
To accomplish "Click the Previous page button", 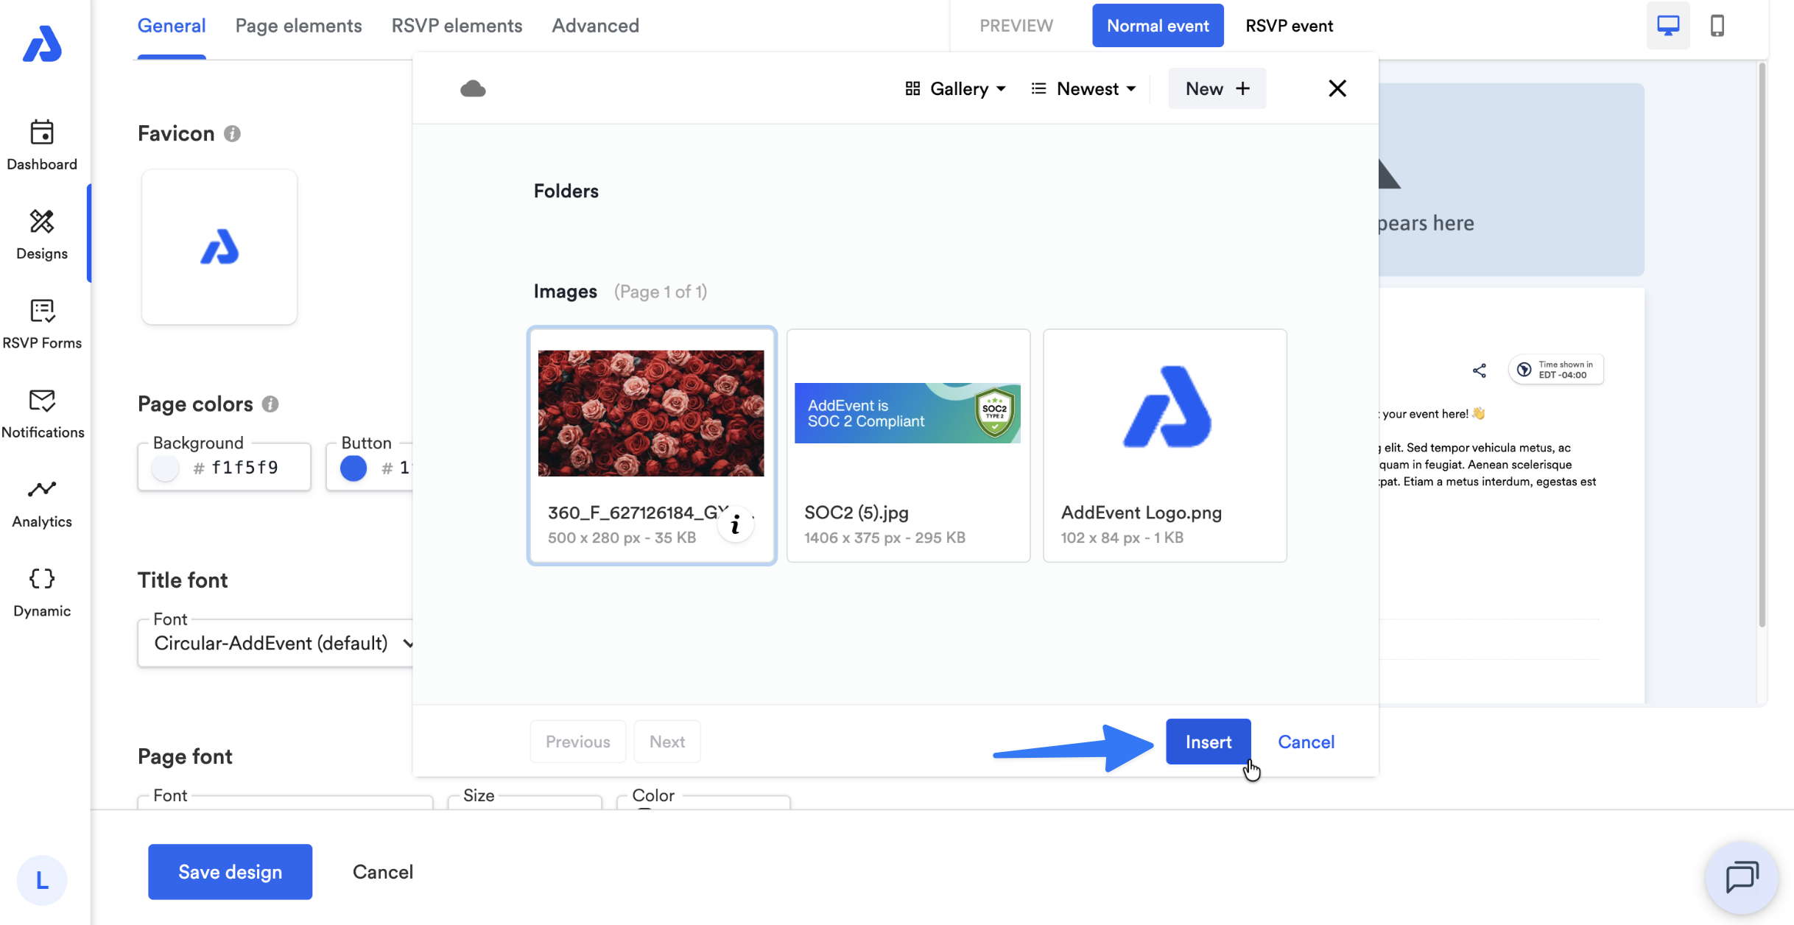I will click(x=578, y=742).
